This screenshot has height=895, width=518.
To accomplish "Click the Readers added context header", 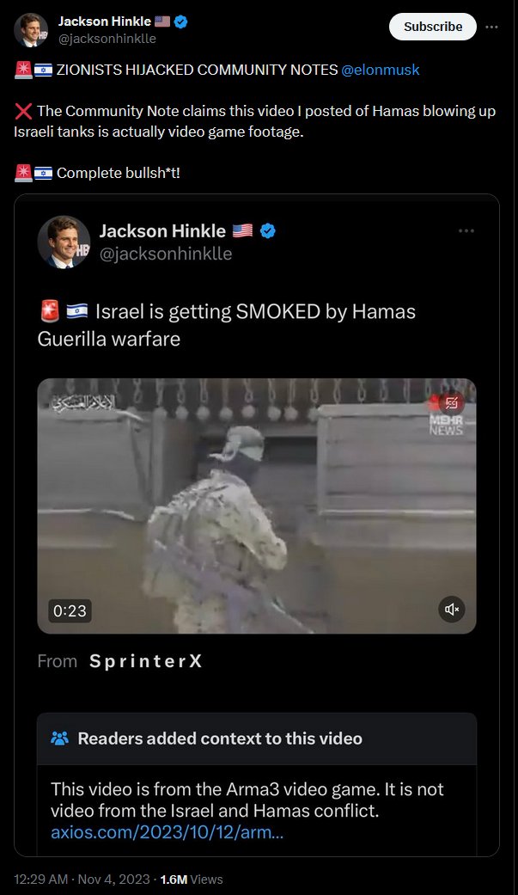I will (220, 739).
